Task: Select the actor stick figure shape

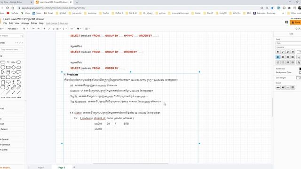Action: click(x=14, y=83)
